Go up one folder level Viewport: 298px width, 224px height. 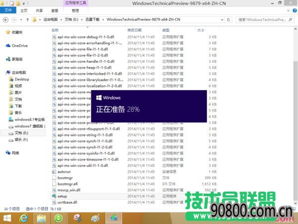[27, 19]
